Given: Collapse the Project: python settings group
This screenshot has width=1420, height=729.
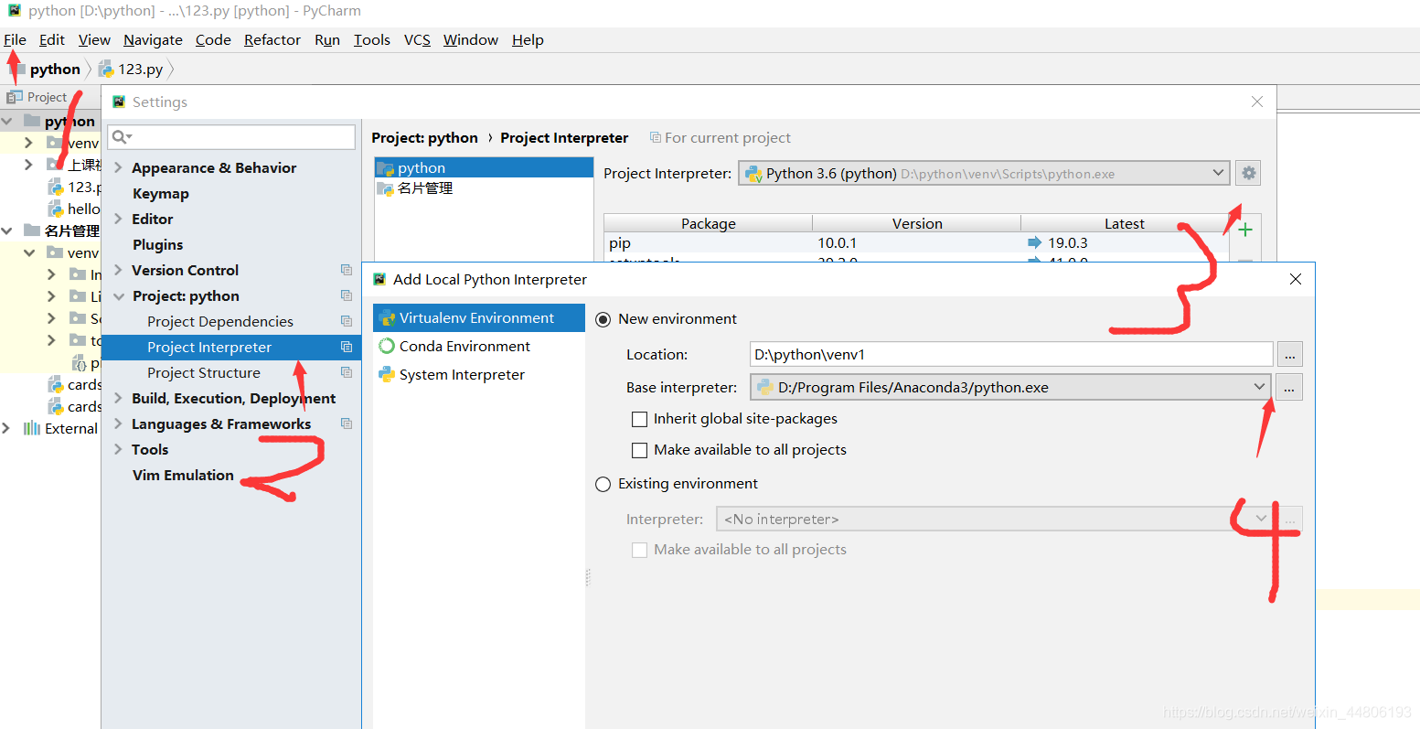Looking at the screenshot, I should (x=118, y=296).
